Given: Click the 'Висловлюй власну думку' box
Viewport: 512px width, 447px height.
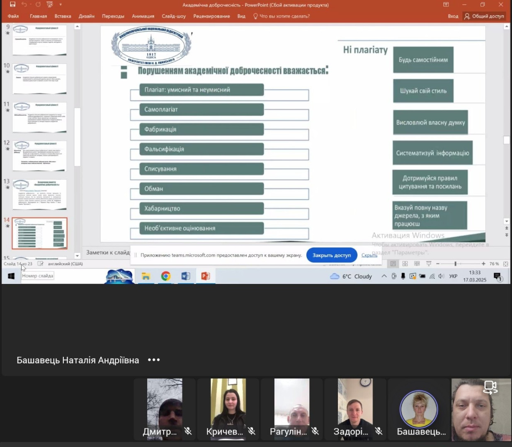Looking at the screenshot, I should pos(430,123).
